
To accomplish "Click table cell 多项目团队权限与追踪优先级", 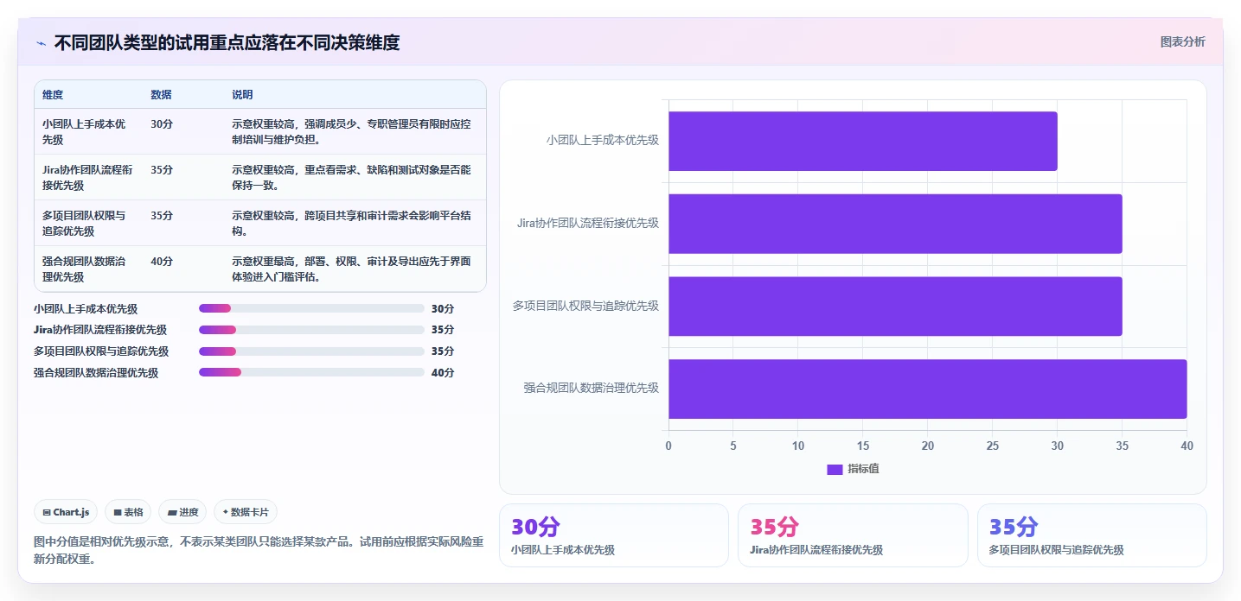I will [84, 223].
